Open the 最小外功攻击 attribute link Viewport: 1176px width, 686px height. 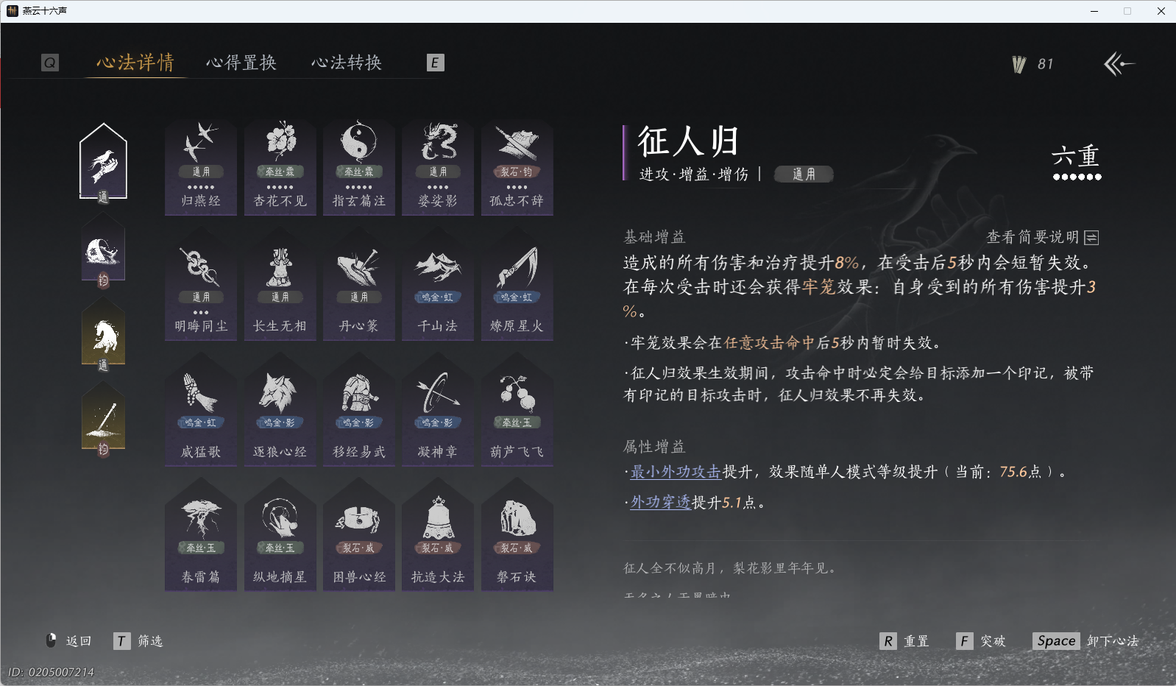pos(676,472)
